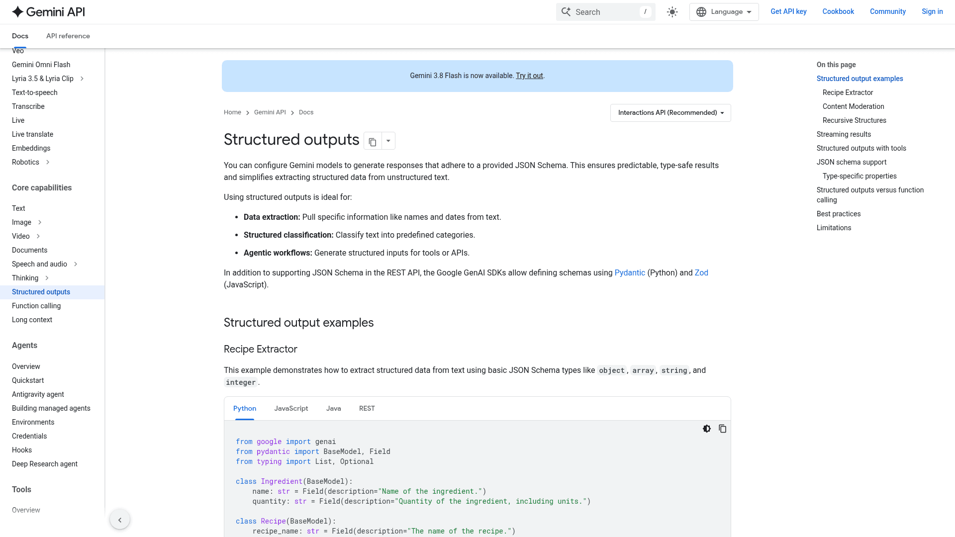
Task: Open Environments in sidebar
Action: coord(33,422)
